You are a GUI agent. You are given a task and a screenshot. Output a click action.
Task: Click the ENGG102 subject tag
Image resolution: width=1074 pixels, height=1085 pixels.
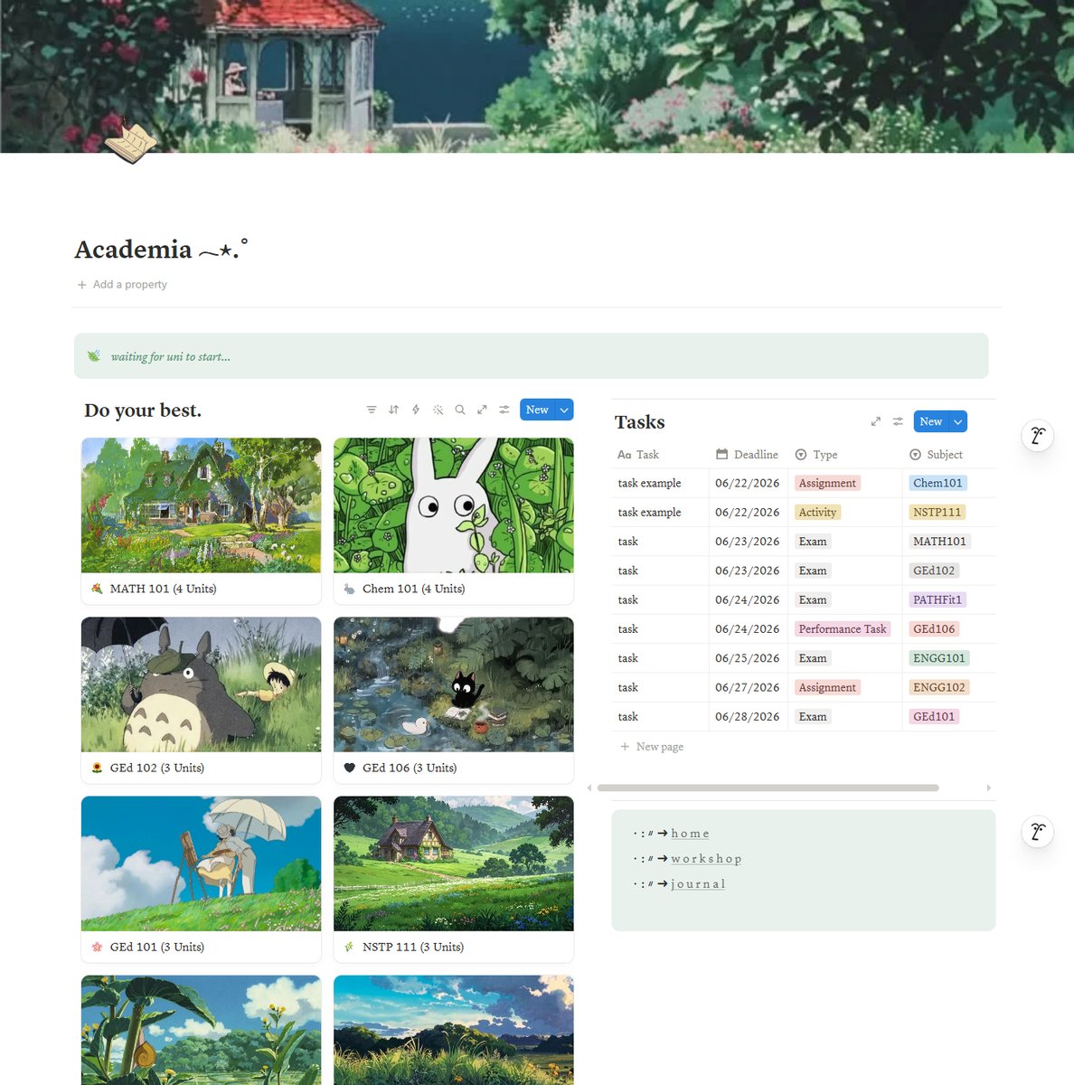939,687
